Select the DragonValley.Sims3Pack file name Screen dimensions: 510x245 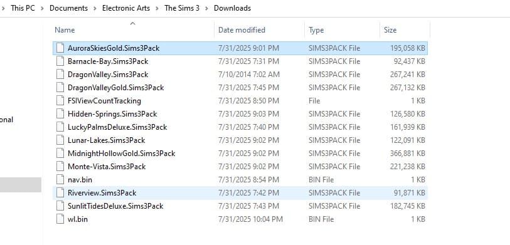pos(108,75)
